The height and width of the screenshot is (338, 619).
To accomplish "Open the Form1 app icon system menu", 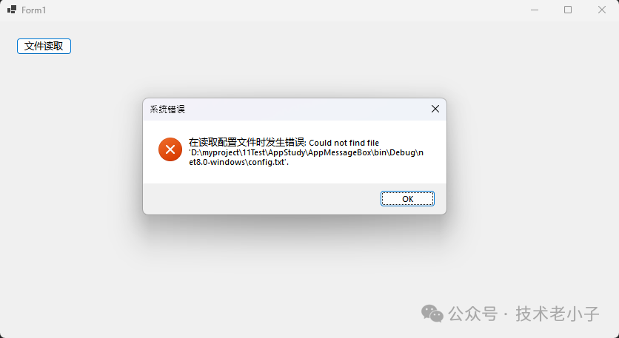I will tap(12, 10).
